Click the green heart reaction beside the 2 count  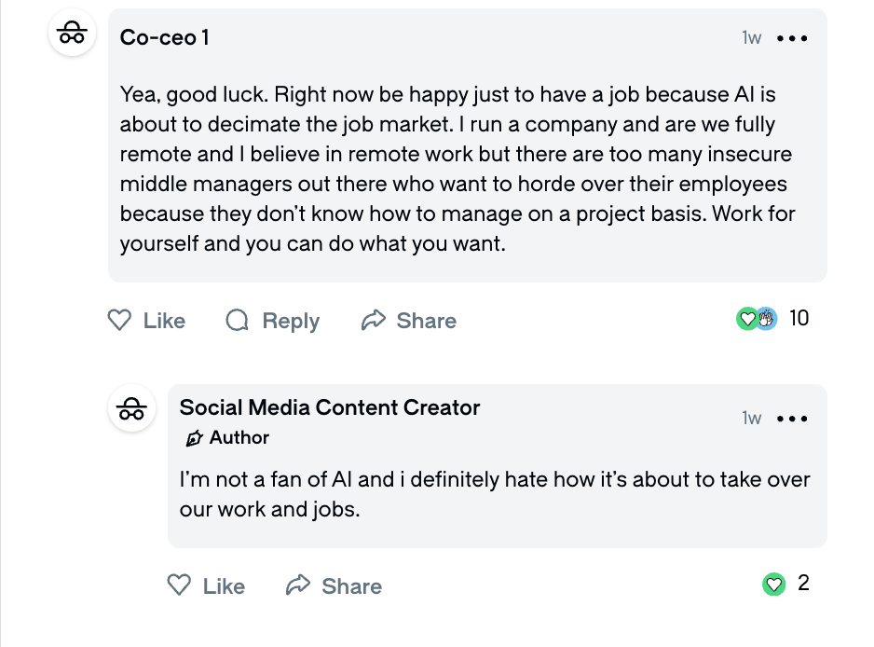click(x=773, y=585)
